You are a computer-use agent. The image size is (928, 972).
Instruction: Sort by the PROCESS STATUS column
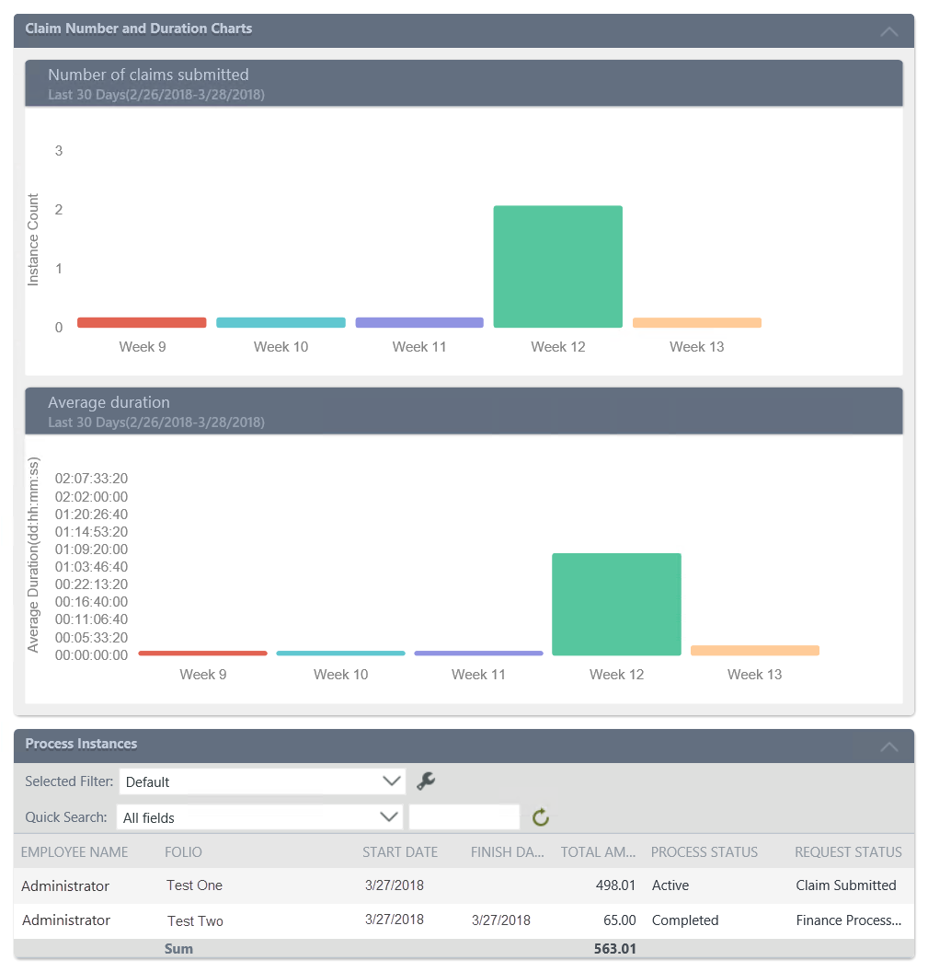click(x=704, y=851)
